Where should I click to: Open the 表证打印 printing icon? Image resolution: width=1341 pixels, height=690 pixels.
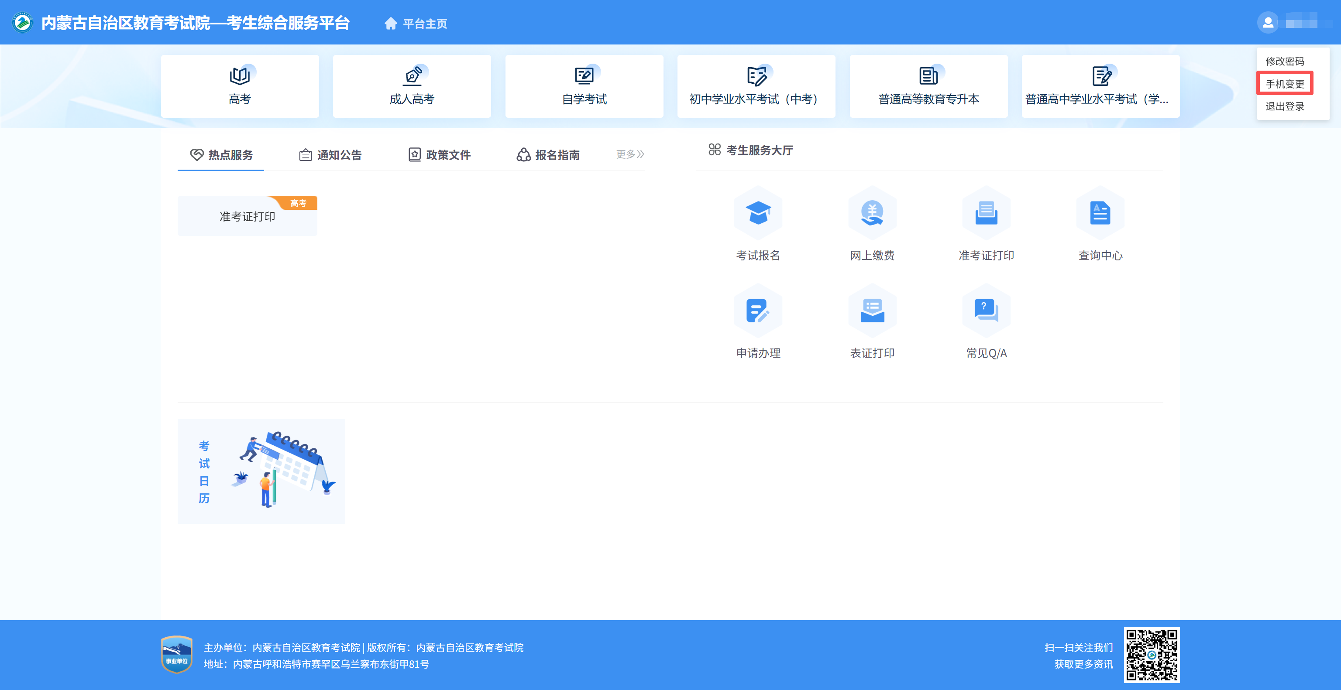[x=872, y=321]
